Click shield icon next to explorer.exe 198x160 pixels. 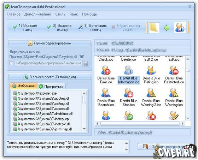tap(15, 93)
